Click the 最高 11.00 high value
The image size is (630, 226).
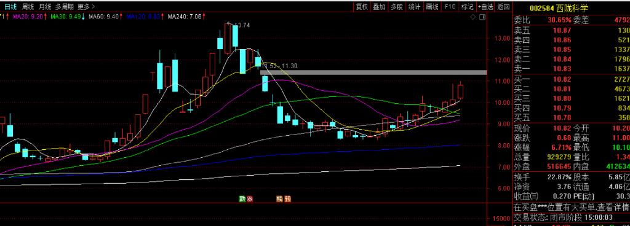click(x=621, y=138)
